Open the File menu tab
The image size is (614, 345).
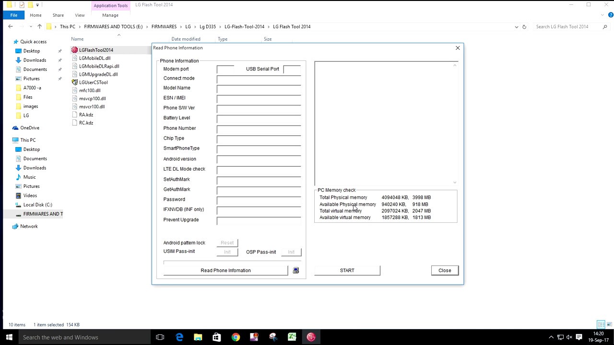(x=14, y=15)
